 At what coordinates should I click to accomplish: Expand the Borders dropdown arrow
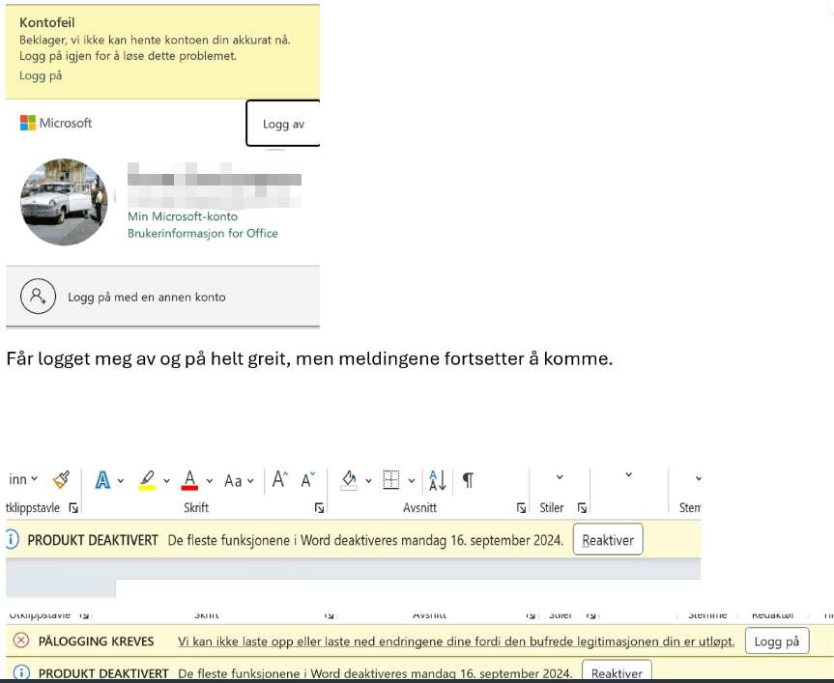(x=411, y=480)
